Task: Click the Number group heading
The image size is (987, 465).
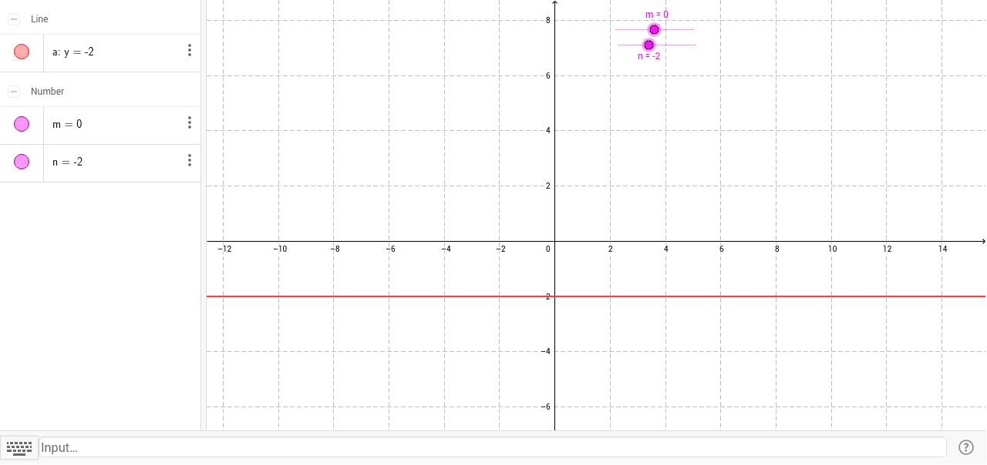Action: coord(47,92)
